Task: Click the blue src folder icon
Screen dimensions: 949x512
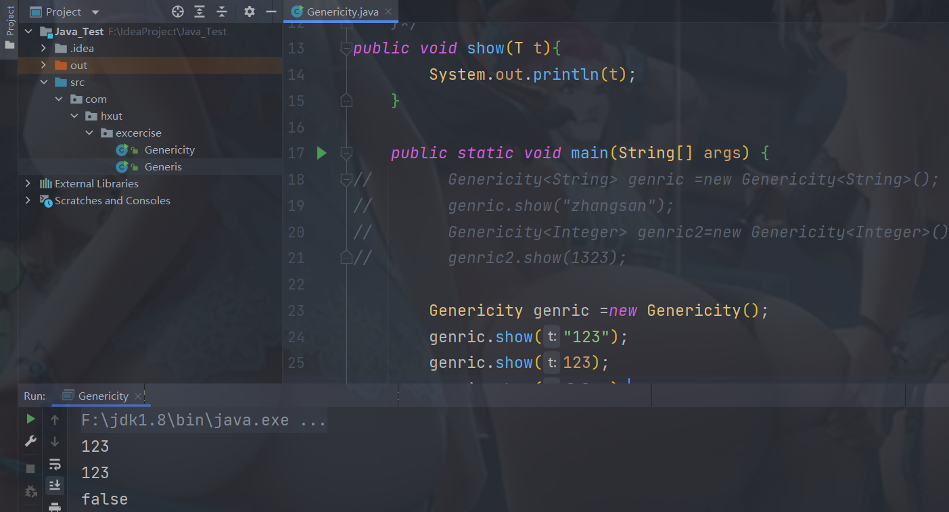Action: point(60,83)
